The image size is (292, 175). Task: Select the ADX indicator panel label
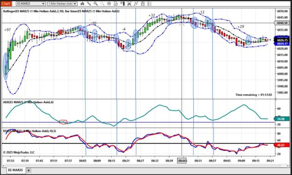pos(28,102)
